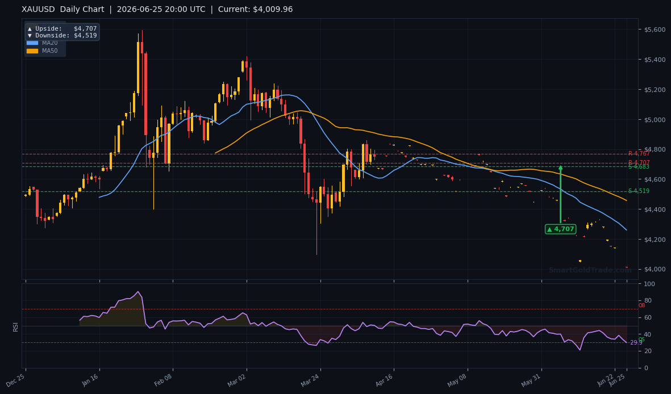The width and height of the screenshot is (671, 394).
Task: Click the RSI 100 axis label
Action: point(649,284)
